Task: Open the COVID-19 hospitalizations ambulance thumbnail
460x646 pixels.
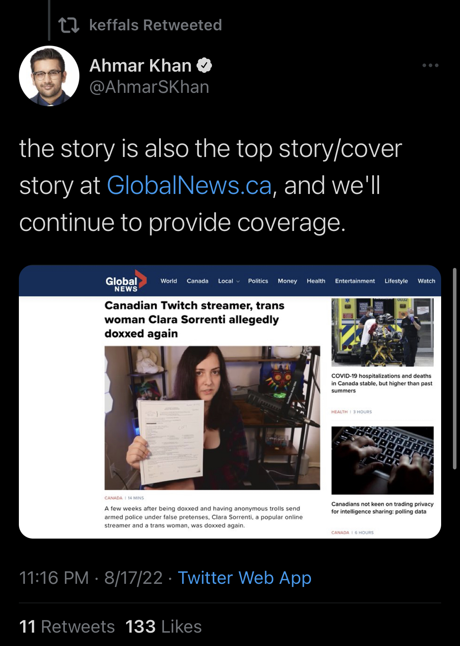Action: 382,332
